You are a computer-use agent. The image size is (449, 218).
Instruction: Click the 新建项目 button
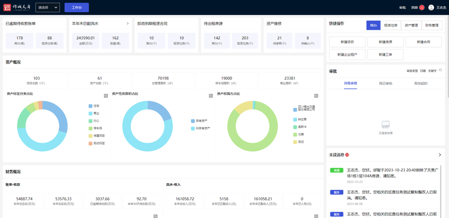pyautogui.click(x=347, y=42)
